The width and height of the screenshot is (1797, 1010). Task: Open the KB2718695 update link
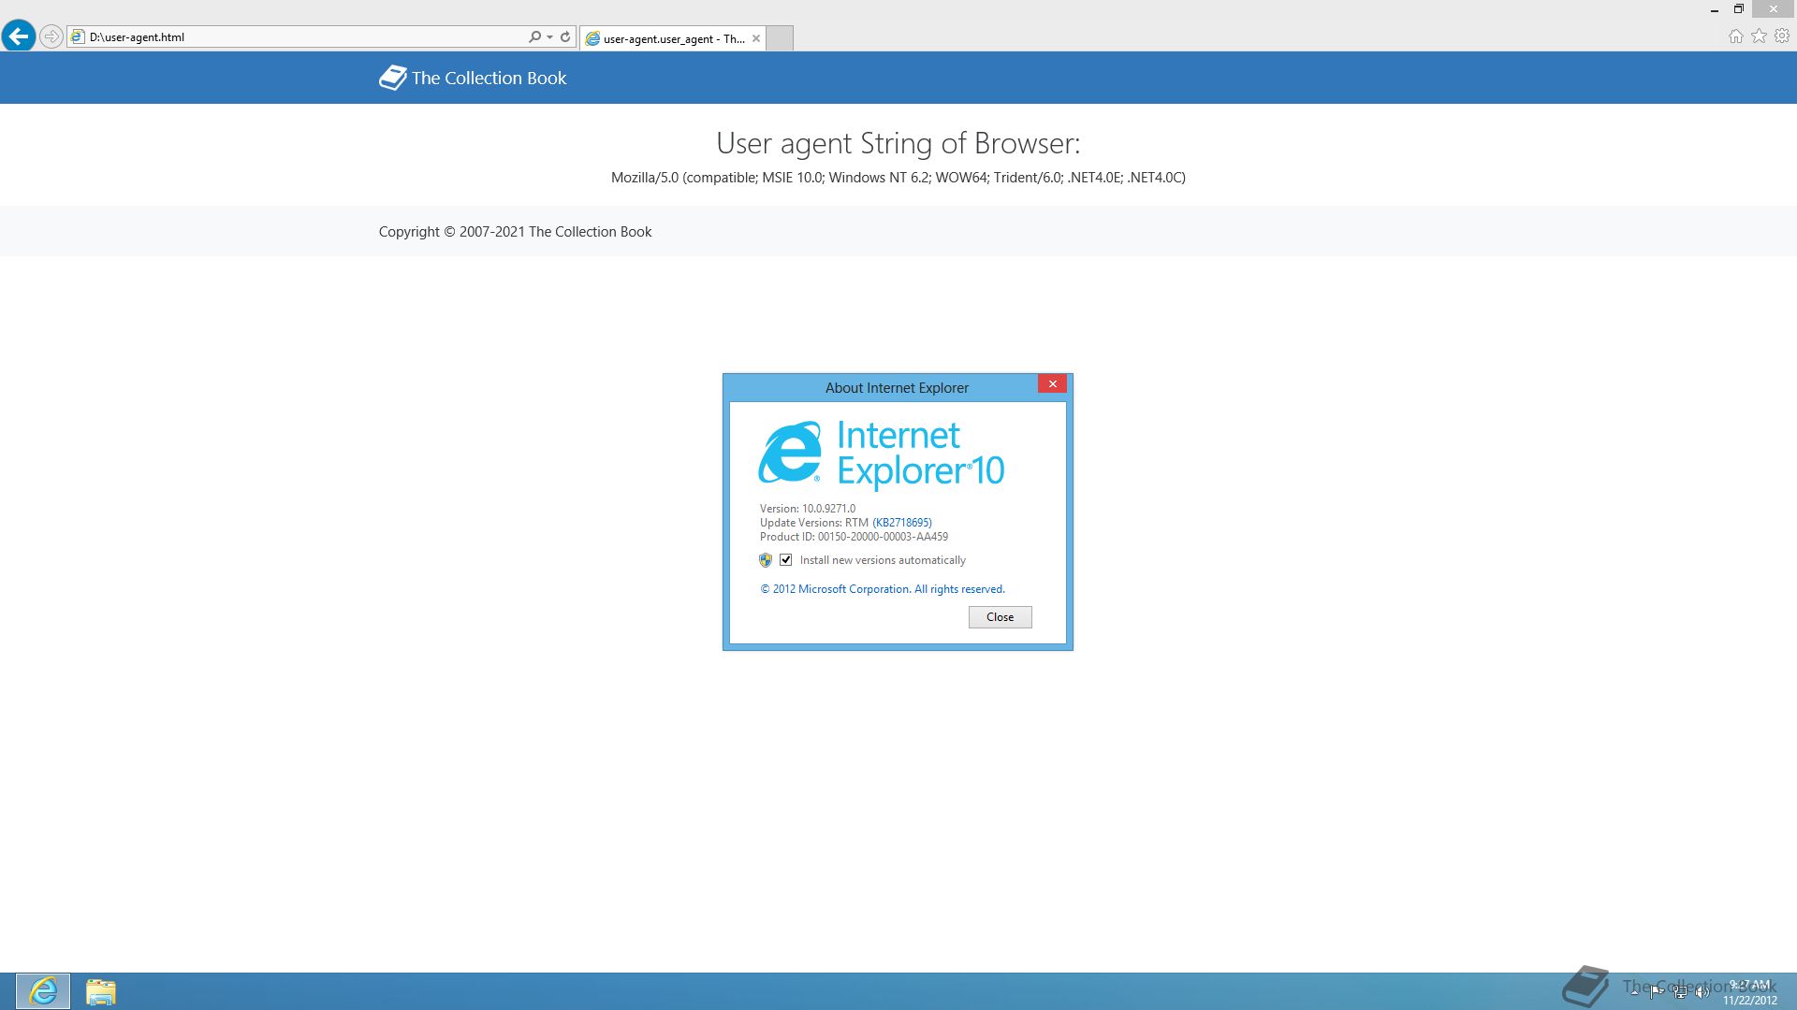point(902,523)
